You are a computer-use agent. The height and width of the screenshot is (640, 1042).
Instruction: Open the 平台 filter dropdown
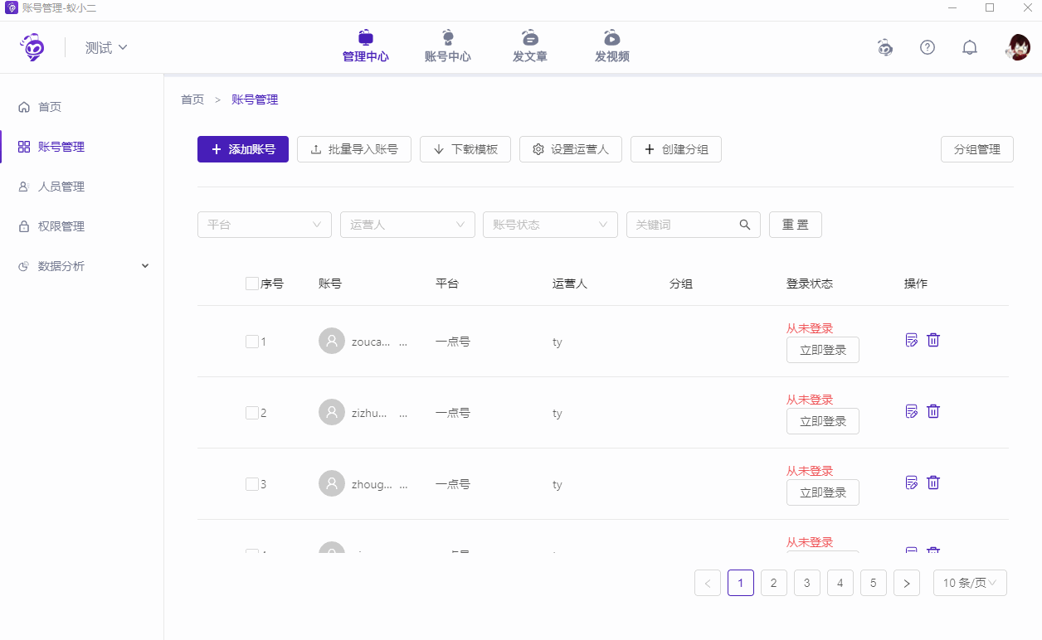[x=265, y=225]
